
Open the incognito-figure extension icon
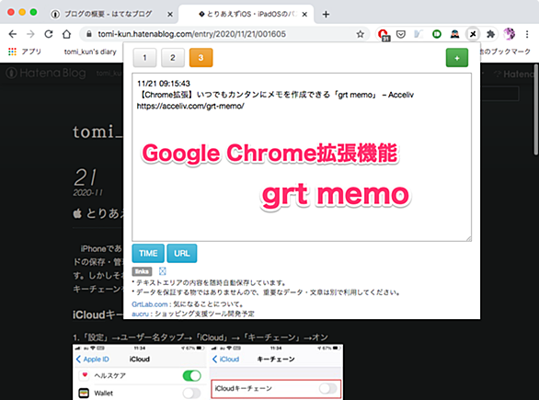(454, 34)
